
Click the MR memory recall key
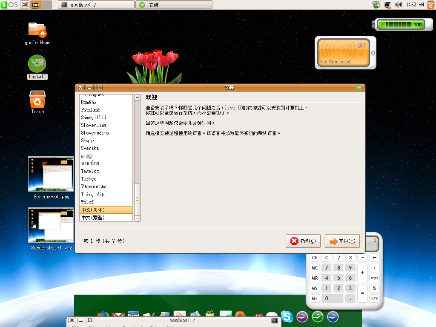coord(315,278)
